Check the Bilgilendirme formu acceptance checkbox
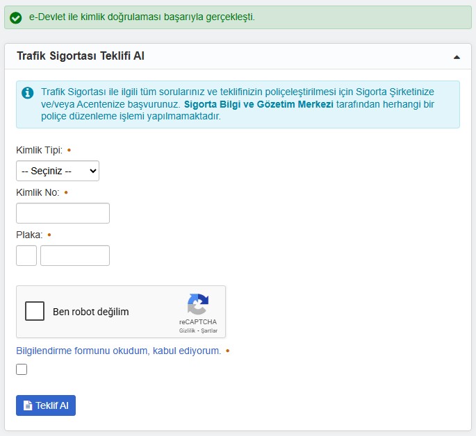Viewport: 476px width, 436px height. point(22,369)
